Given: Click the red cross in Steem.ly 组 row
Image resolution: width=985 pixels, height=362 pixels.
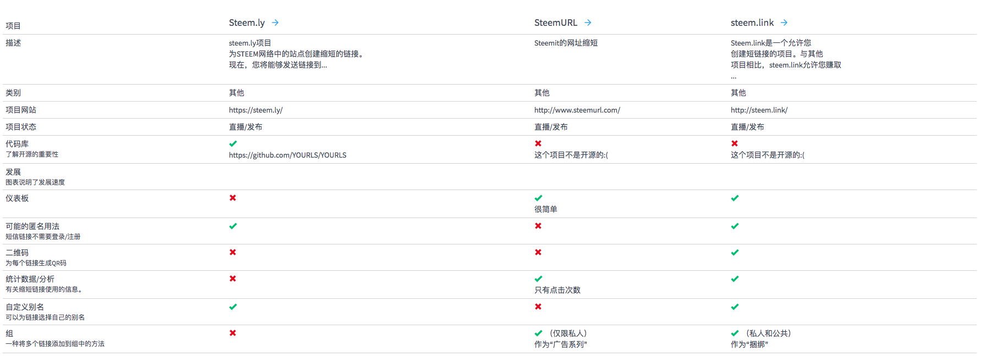Looking at the screenshot, I should click(x=233, y=333).
